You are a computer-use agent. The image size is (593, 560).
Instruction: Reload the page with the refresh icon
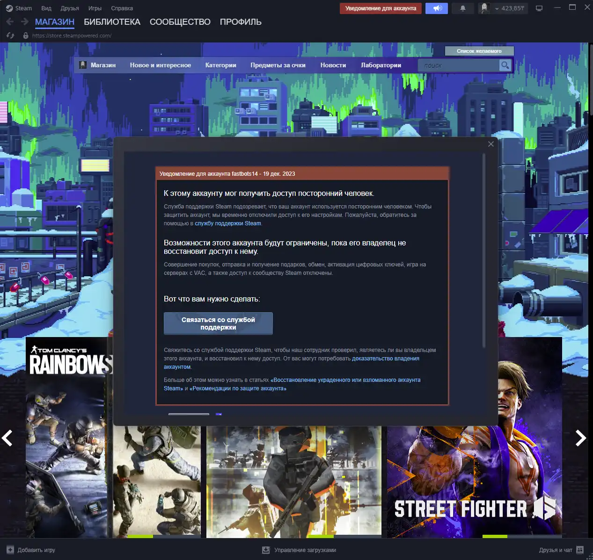click(10, 36)
